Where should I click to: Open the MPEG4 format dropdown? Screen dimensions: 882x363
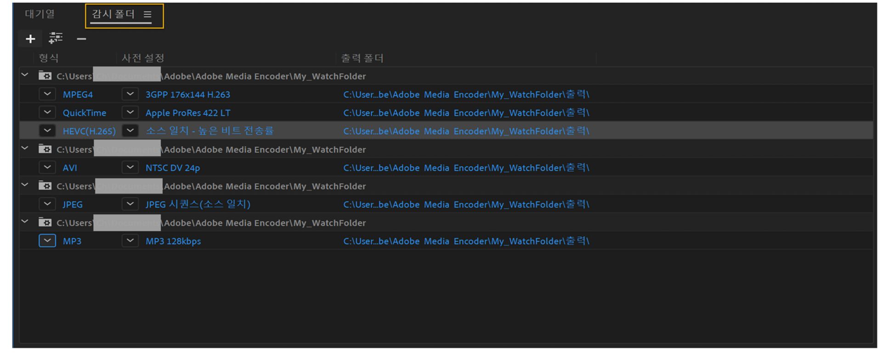point(47,94)
